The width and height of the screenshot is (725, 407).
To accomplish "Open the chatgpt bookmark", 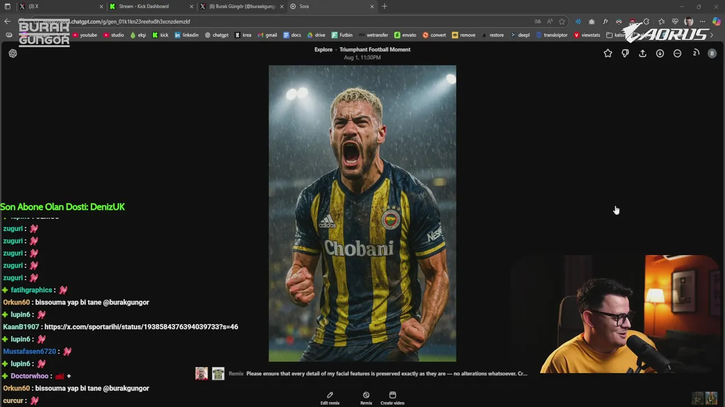I will pos(216,35).
